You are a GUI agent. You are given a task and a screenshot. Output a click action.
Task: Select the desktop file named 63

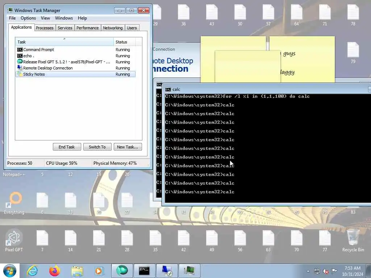click(x=268, y=240)
